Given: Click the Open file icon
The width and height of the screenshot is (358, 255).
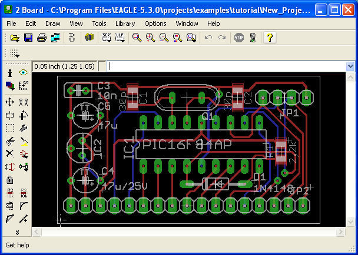Looking at the screenshot, I should 15,38.
